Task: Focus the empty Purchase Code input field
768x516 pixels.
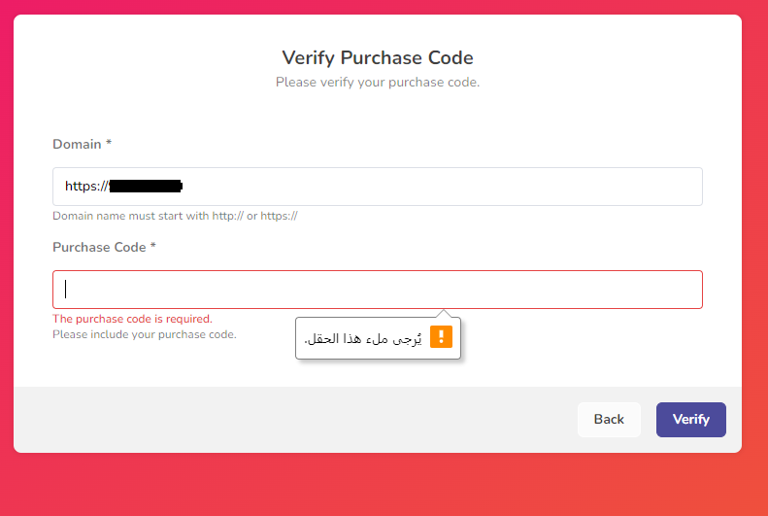Action: click(x=377, y=290)
